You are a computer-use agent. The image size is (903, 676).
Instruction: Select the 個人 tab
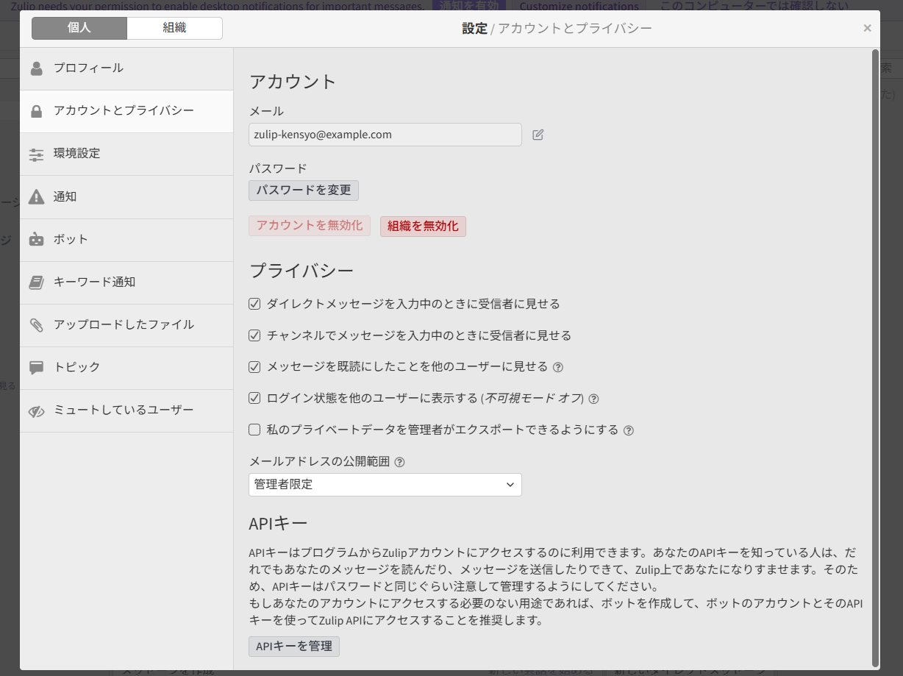coord(79,28)
